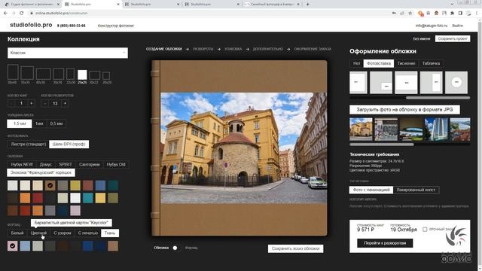Select Лакированный холст insert type
The image size is (482, 271).
(416, 190)
